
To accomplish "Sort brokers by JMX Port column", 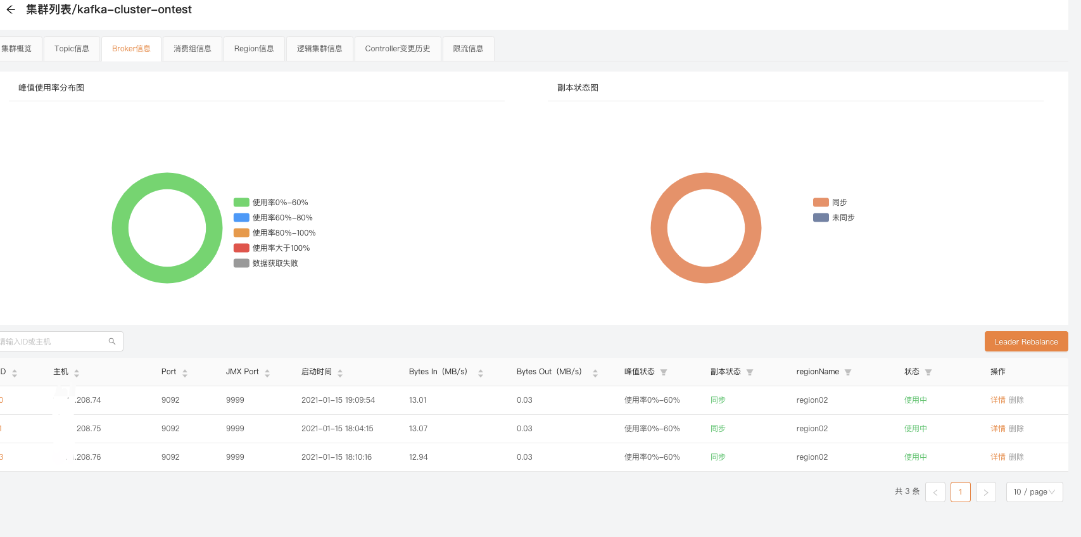I will pos(267,372).
